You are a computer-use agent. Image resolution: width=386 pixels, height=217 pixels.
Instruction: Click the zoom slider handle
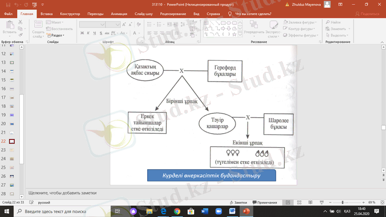(x=343, y=202)
